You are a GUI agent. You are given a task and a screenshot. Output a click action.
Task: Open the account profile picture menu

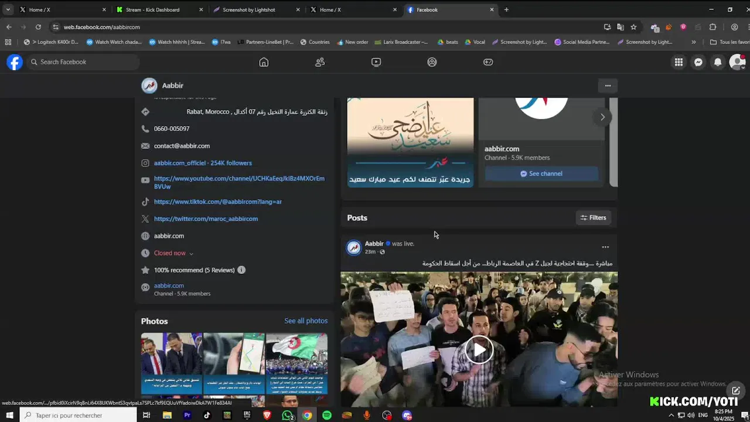point(737,62)
